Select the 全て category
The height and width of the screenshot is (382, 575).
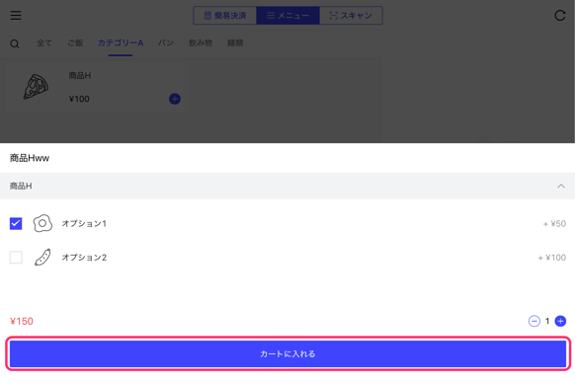click(x=44, y=43)
